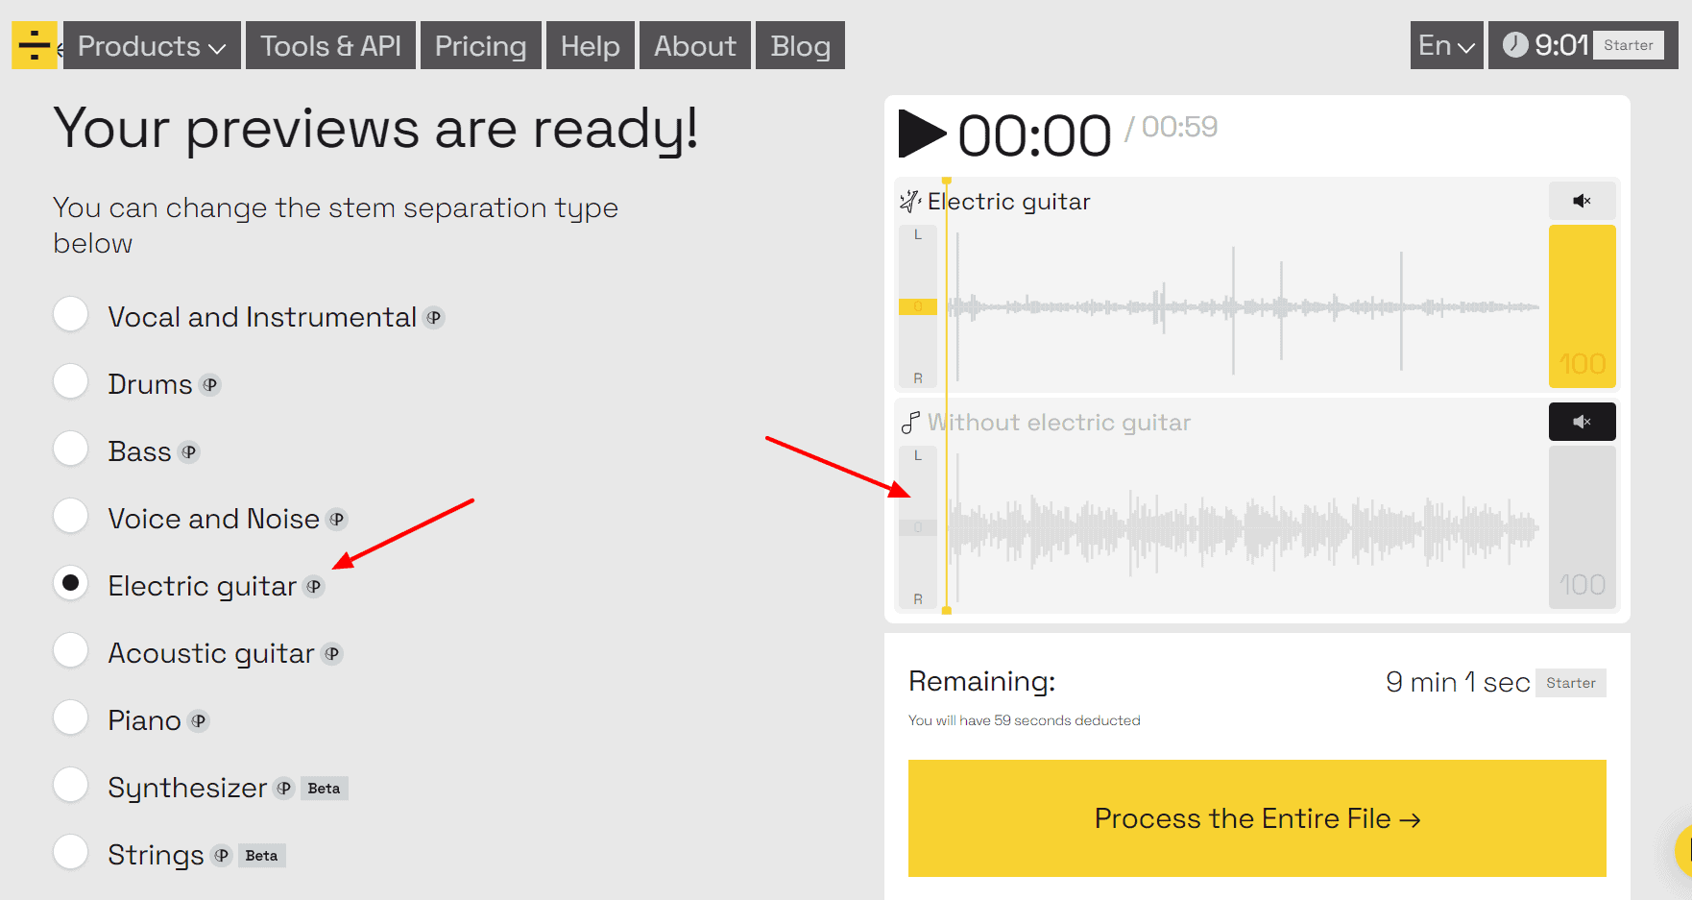Click the premium icon beside Electric guitar
The width and height of the screenshot is (1692, 900).
point(314,587)
